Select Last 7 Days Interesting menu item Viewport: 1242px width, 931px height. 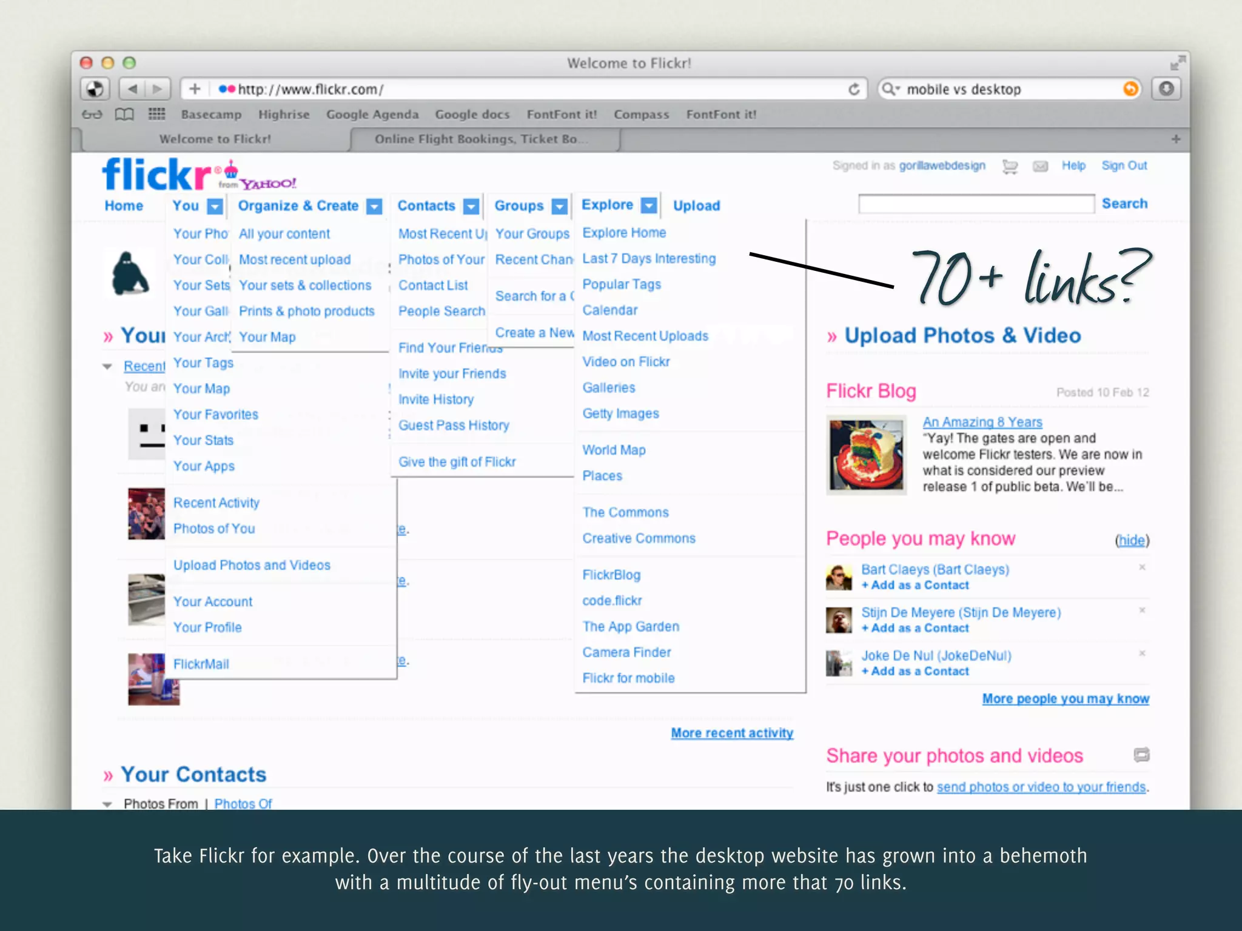[x=648, y=259]
